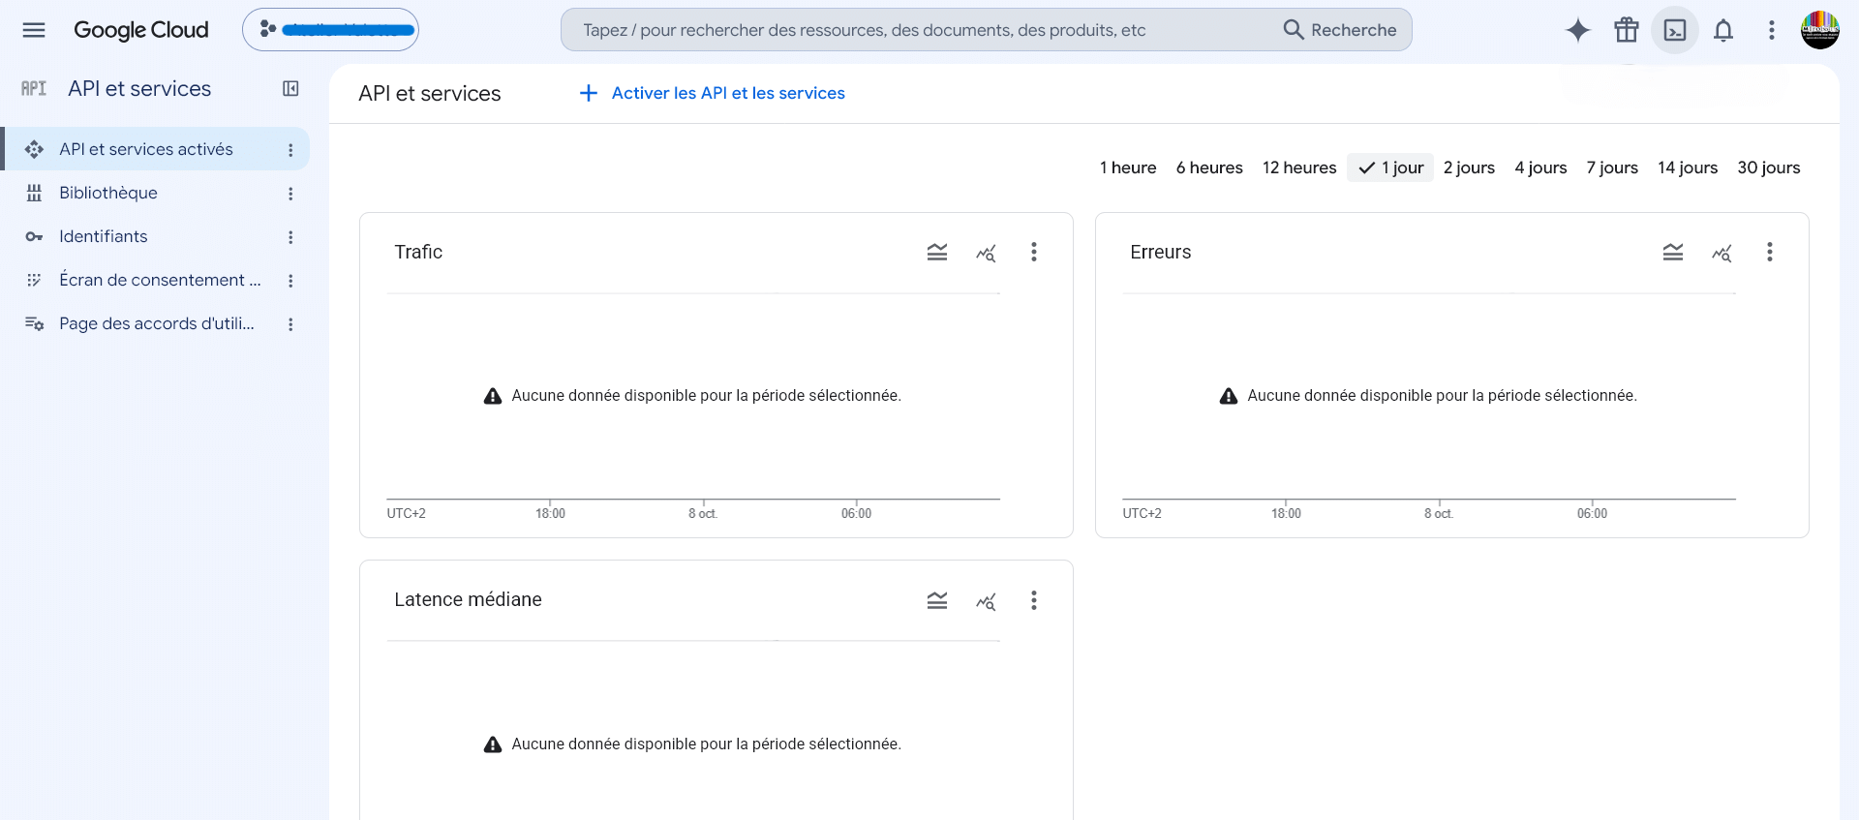
Task: Open the user account avatar
Action: (x=1820, y=30)
